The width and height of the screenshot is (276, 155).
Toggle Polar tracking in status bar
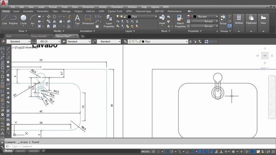click(x=172, y=152)
